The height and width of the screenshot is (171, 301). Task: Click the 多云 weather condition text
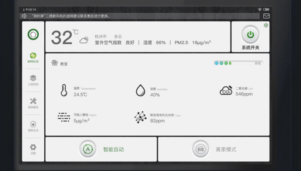tap(118, 37)
